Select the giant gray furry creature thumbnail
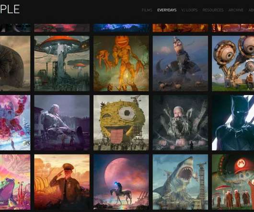Viewport: 254px width, 212px height. pos(15,63)
